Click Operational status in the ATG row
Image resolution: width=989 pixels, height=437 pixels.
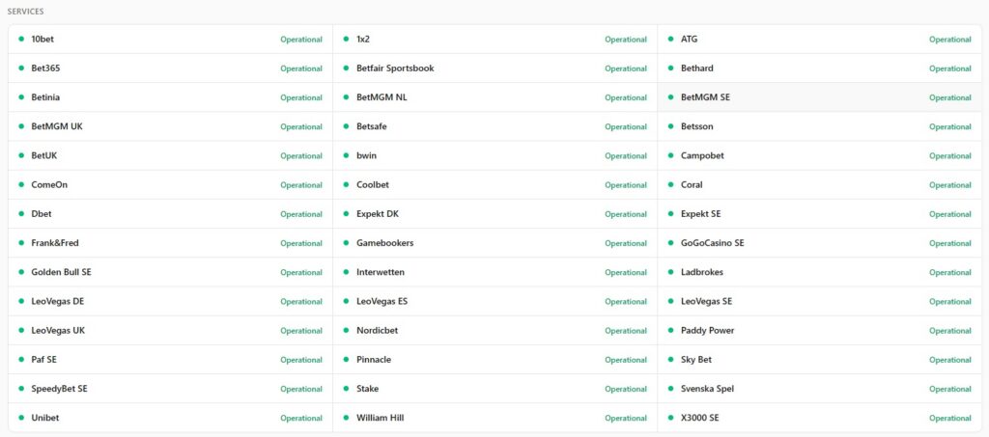[950, 39]
